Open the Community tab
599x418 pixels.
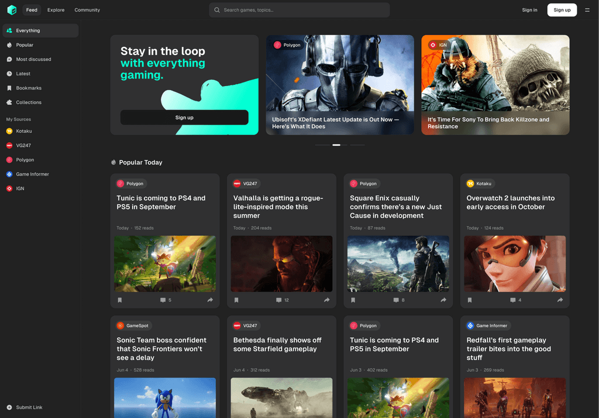pyautogui.click(x=87, y=10)
